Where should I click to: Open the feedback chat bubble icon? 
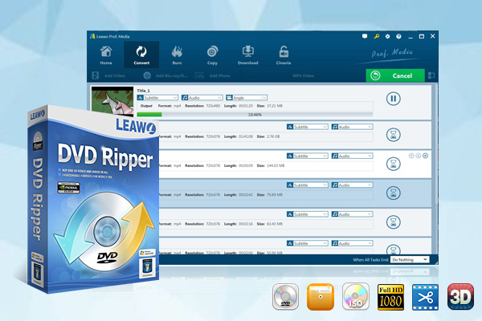click(365, 37)
